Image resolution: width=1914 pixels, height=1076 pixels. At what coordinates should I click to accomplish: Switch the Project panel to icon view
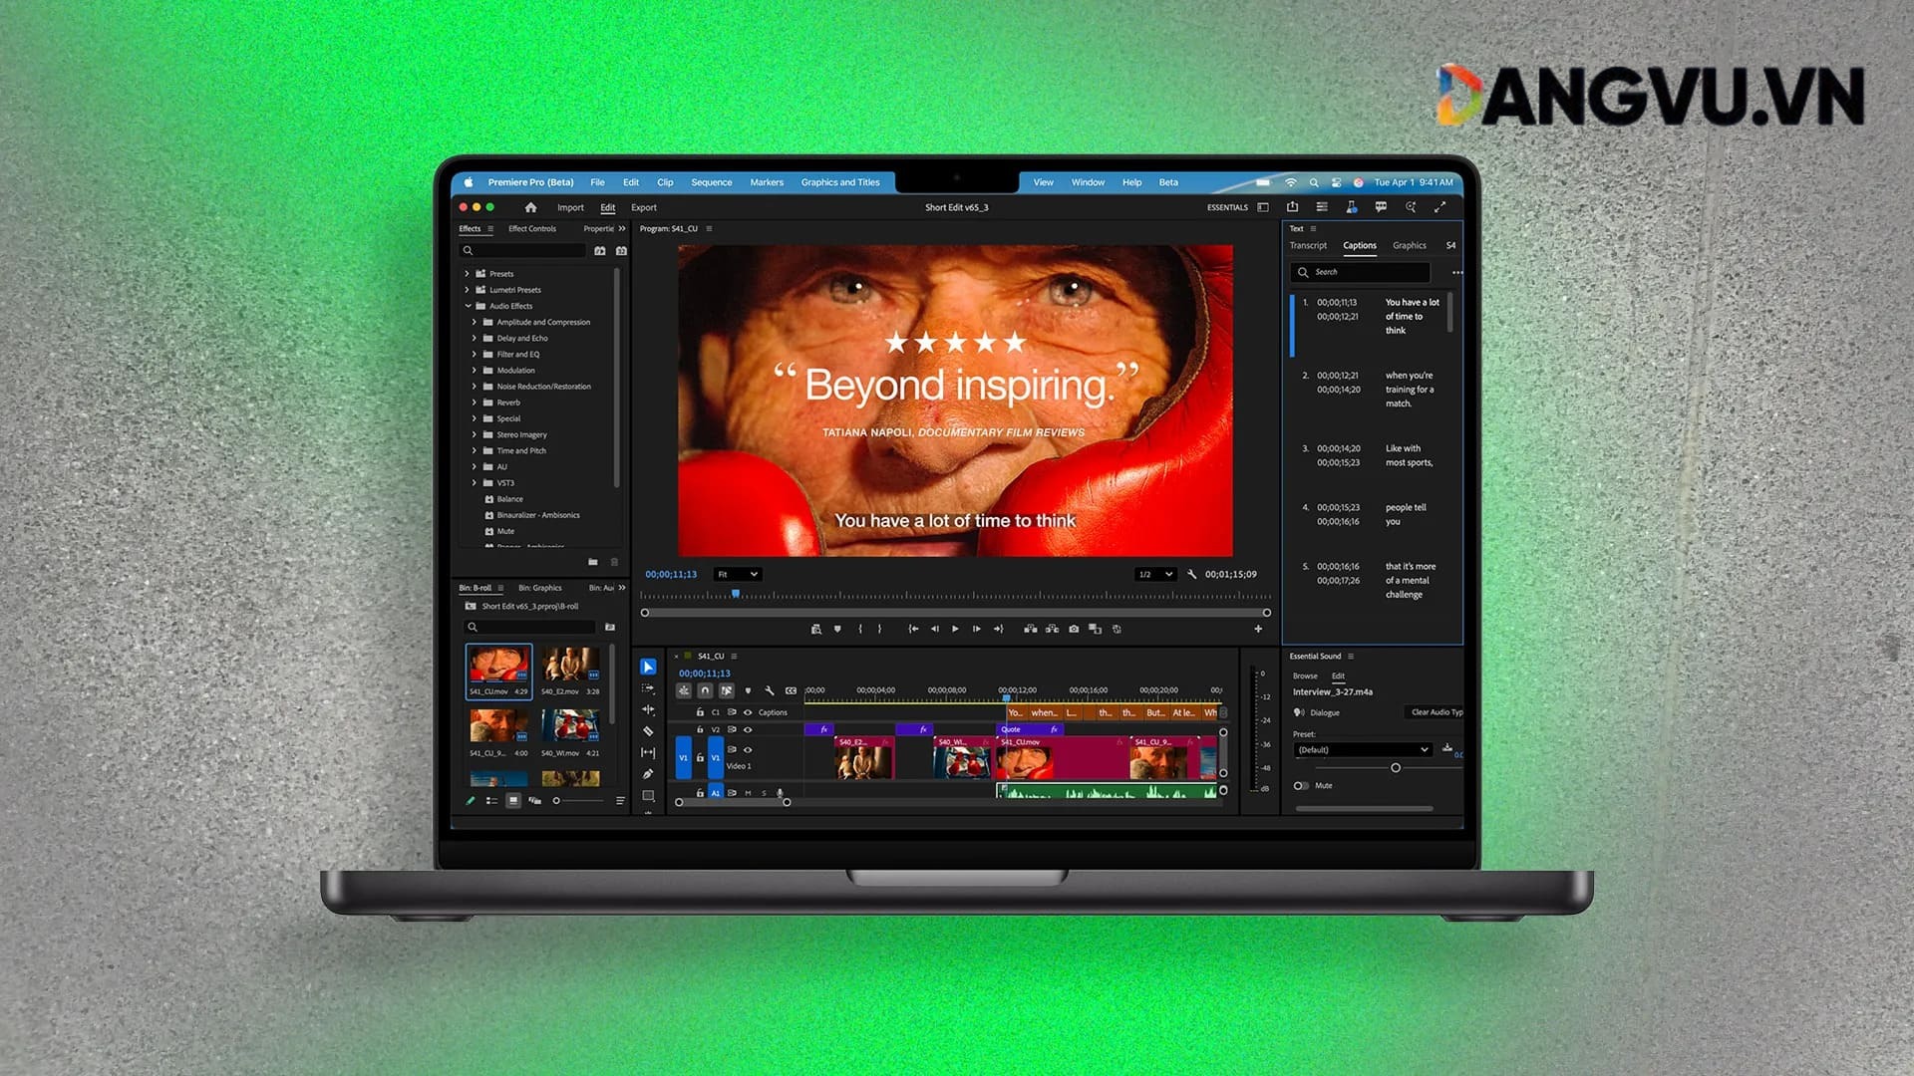tap(513, 800)
